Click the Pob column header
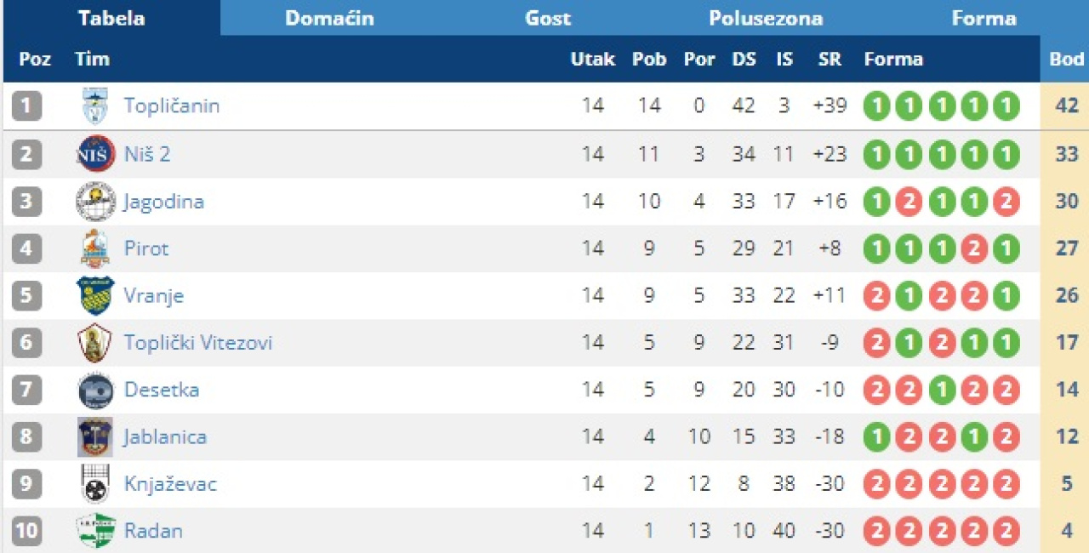1089x553 pixels. [649, 59]
